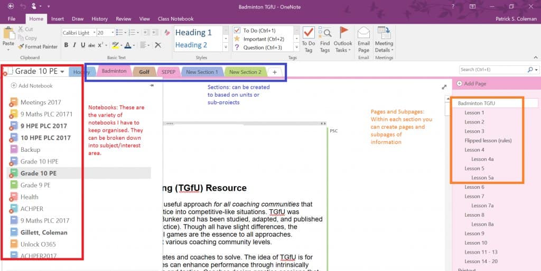This screenshot has height=271, width=541.
Task: Open the Unlock O365 notebook
Action: (38, 244)
